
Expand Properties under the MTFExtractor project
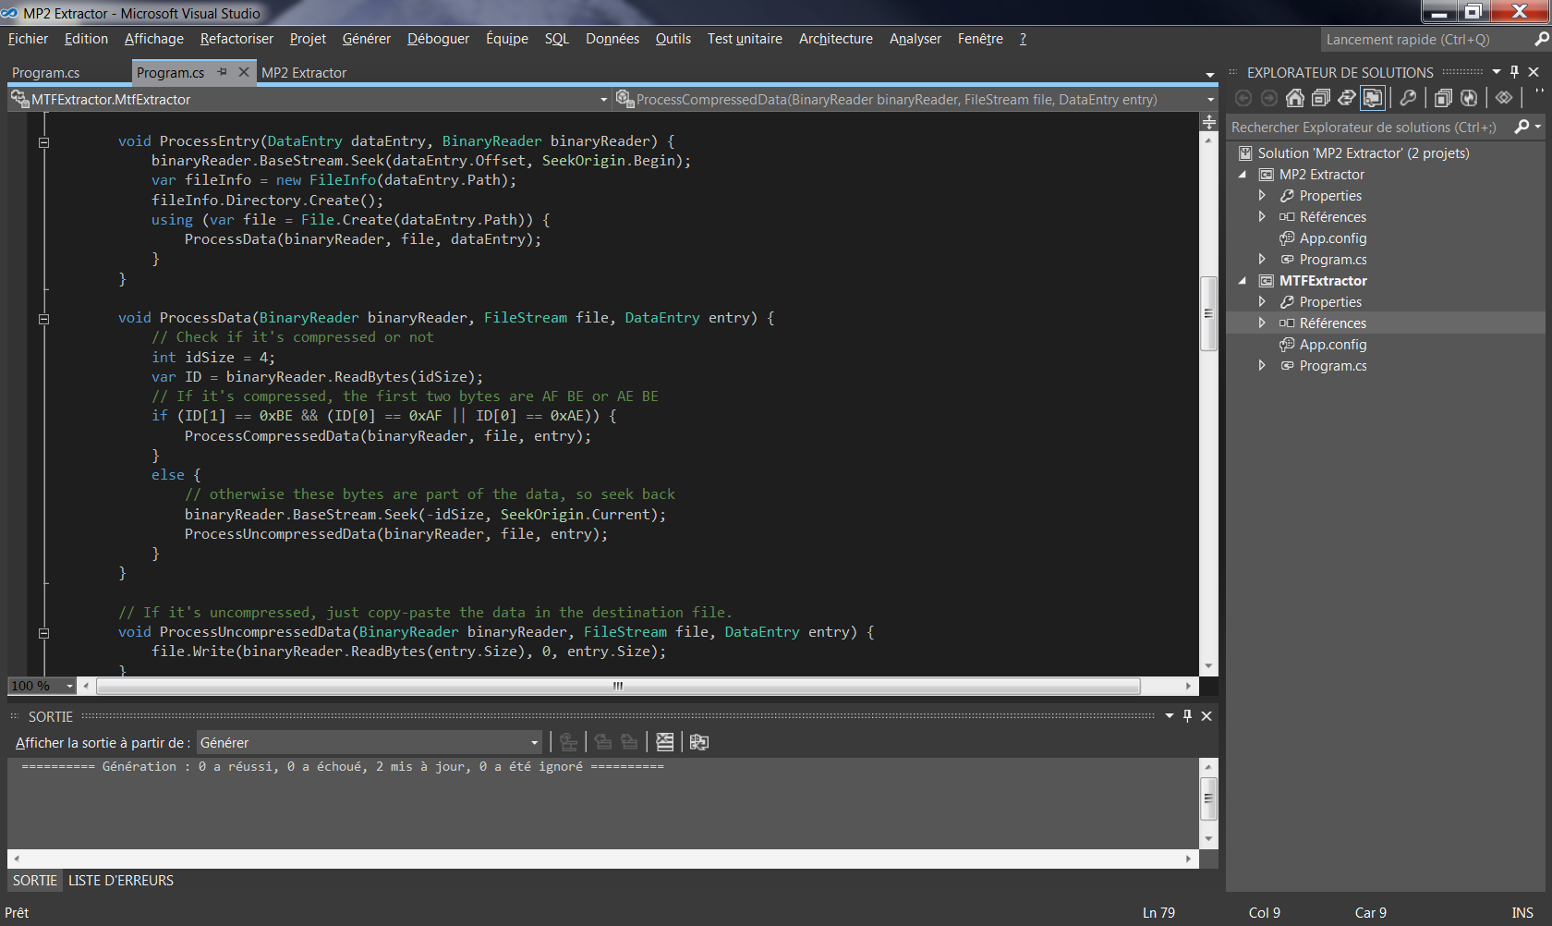1262,301
